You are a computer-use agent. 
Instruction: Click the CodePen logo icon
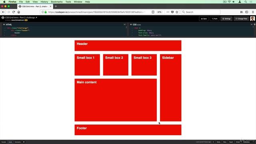[x=3, y=18]
